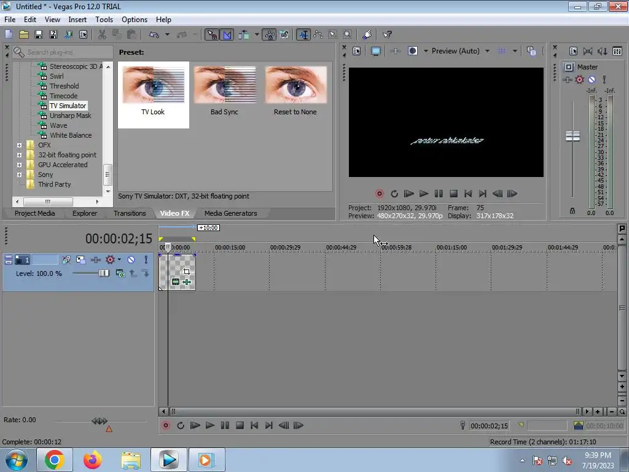This screenshot has height=472, width=629.
Task: Expand the OFX folder
Action: coord(19,145)
